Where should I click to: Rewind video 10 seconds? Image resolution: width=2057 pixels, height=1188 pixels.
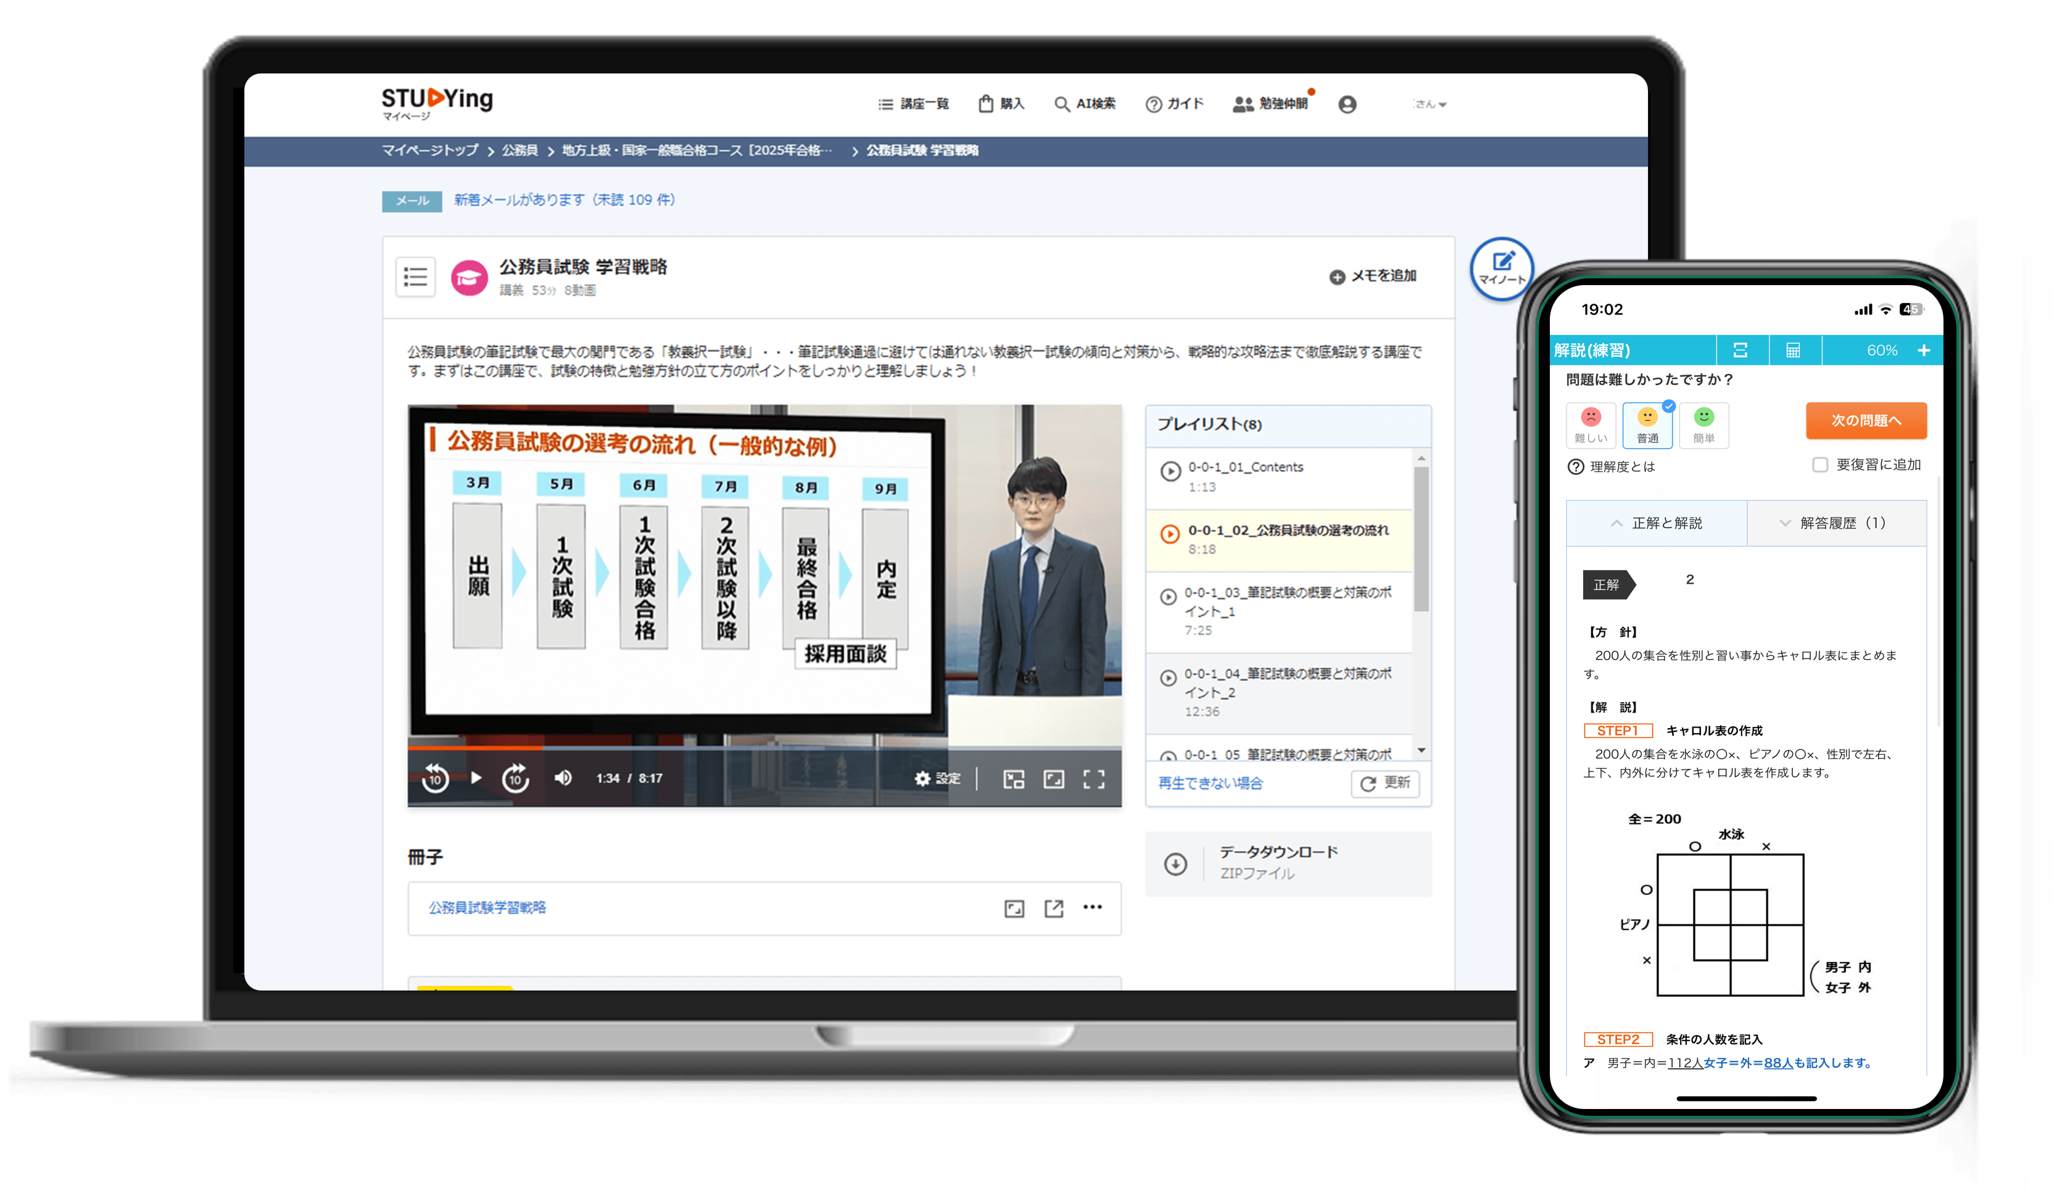435,778
